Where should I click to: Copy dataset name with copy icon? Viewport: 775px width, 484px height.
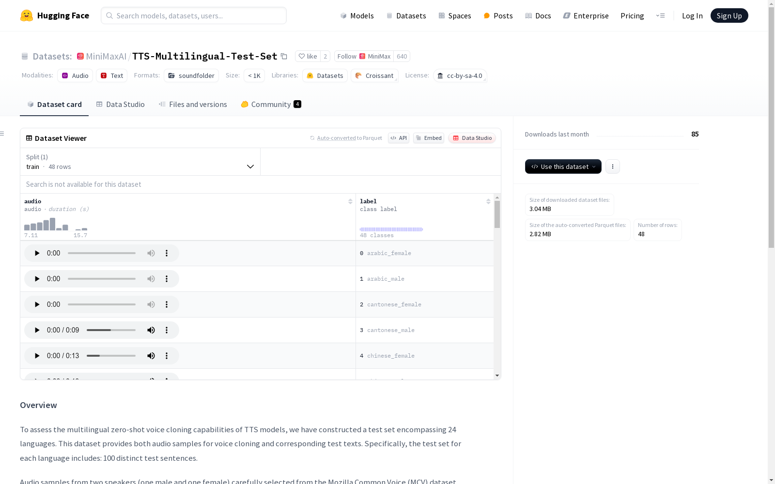(x=284, y=57)
